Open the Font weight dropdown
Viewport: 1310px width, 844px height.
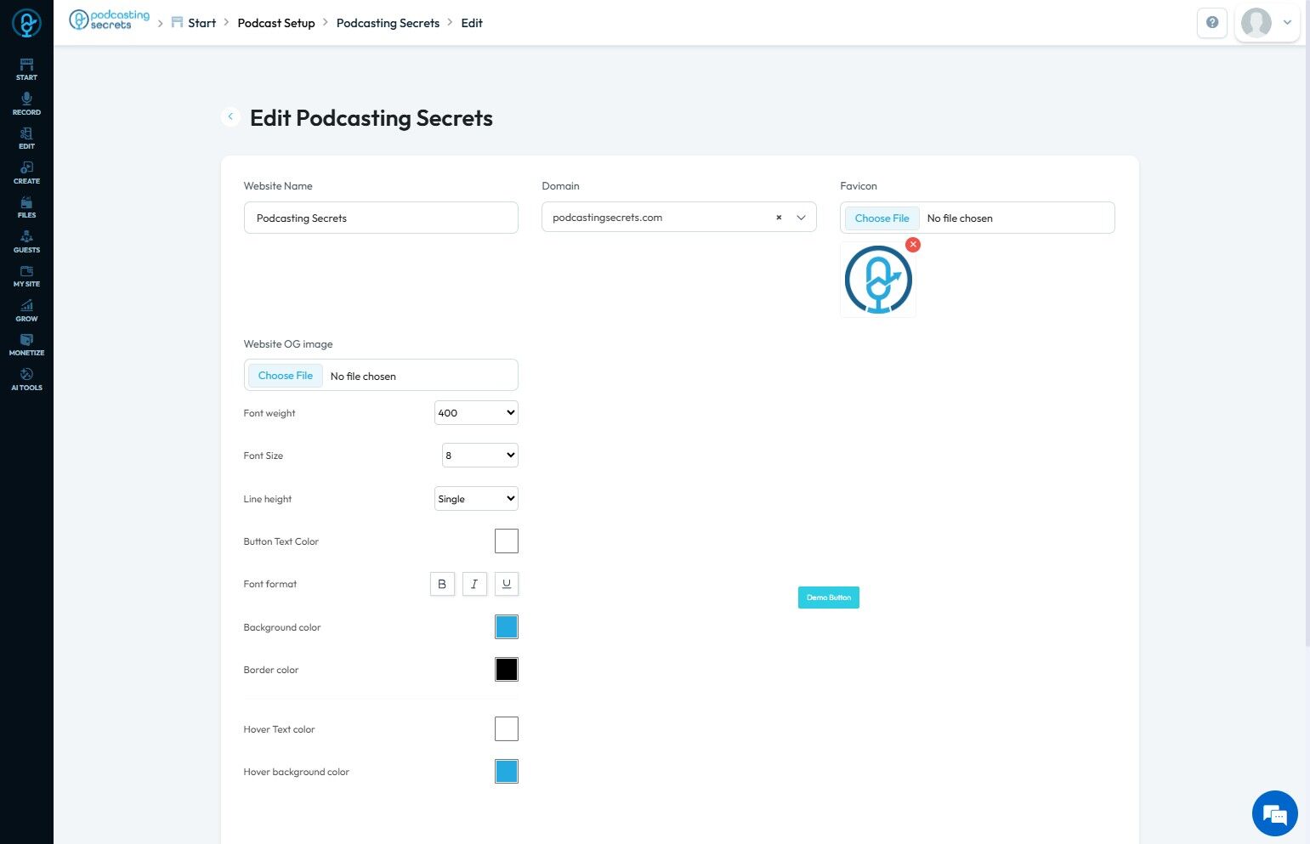(x=476, y=413)
